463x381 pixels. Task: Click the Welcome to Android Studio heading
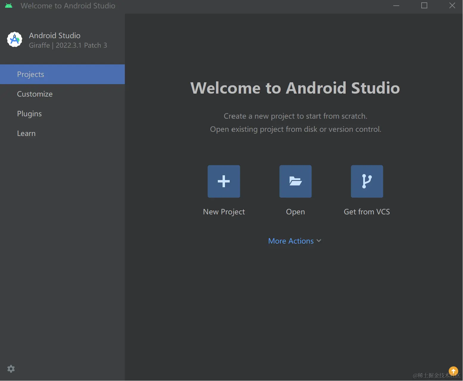(295, 88)
